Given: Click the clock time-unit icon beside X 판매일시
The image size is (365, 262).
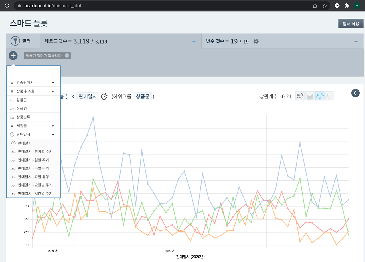Looking at the screenshot, I should [x=104, y=96].
